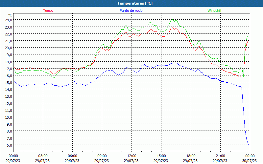263x164 pixels.
Task: Click the 16,0 y-axis value
Action: [9, 76]
